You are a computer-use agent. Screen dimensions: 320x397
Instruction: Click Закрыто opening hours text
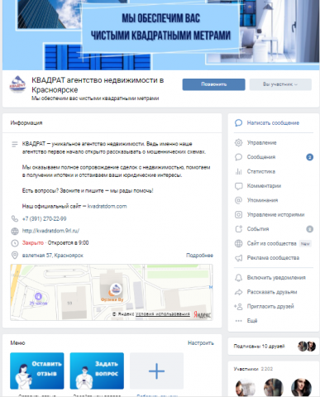33,243
